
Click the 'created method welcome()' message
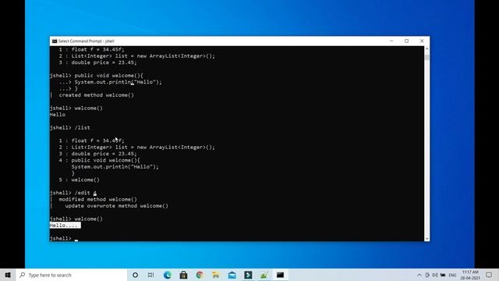coord(97,95)
